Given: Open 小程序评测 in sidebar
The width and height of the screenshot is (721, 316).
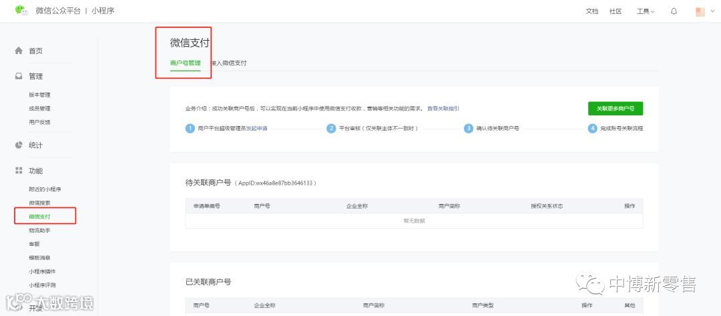Looking at the screenshot, I should point(42,285).
